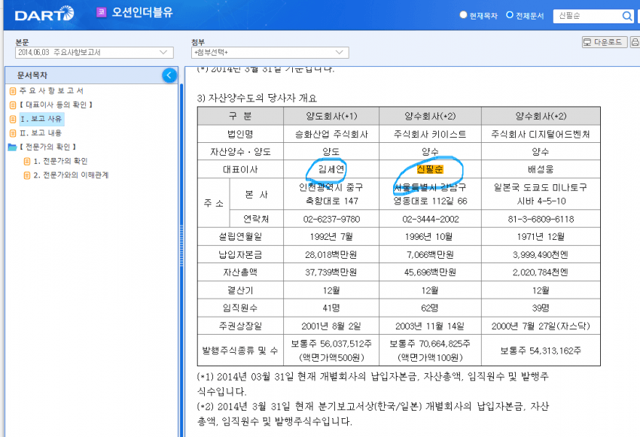Click the search magnifier icon
This screenshot has width=640, height=437.
coord(626,16)
